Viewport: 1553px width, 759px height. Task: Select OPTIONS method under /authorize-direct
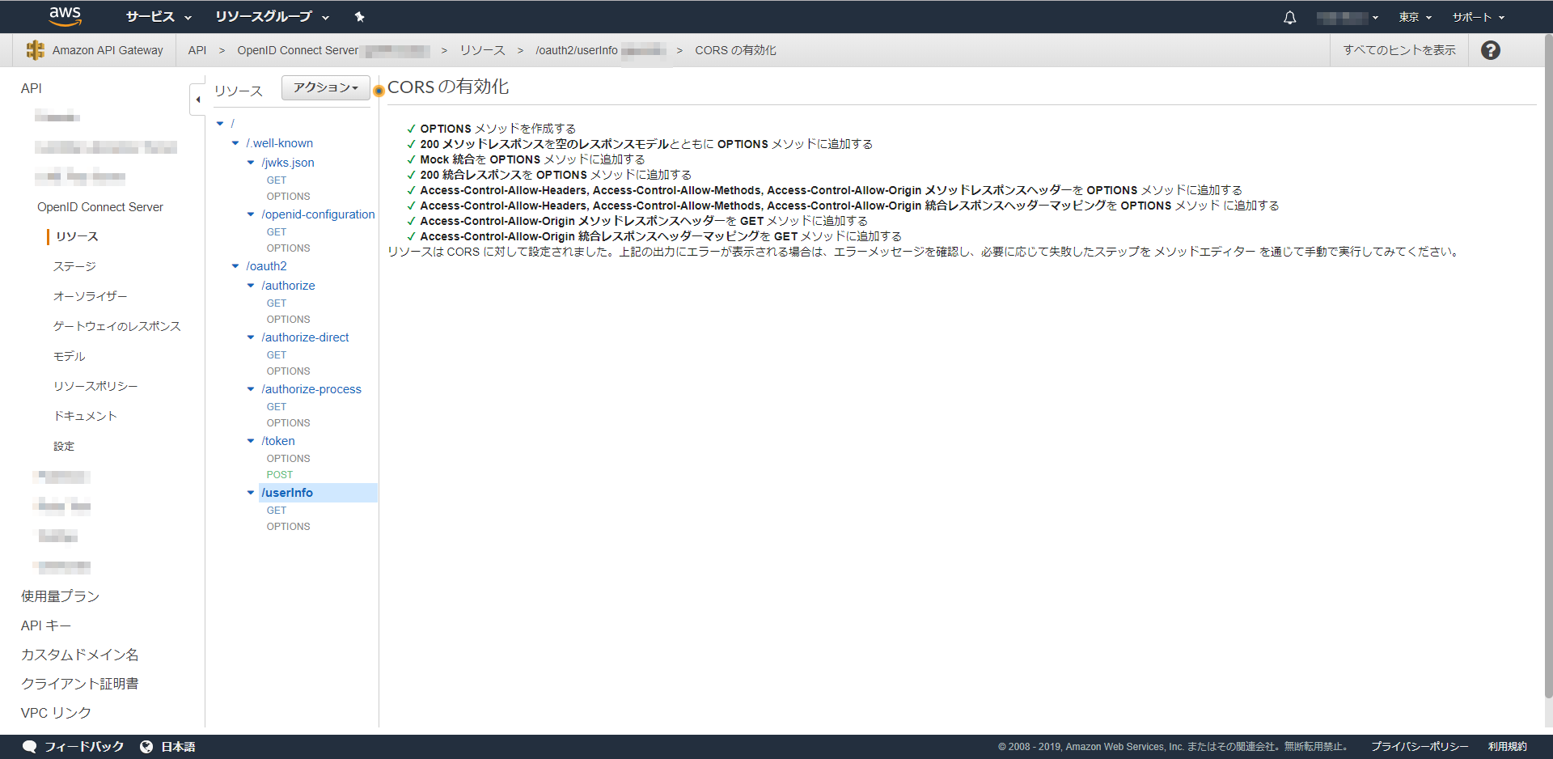(288, 371)
